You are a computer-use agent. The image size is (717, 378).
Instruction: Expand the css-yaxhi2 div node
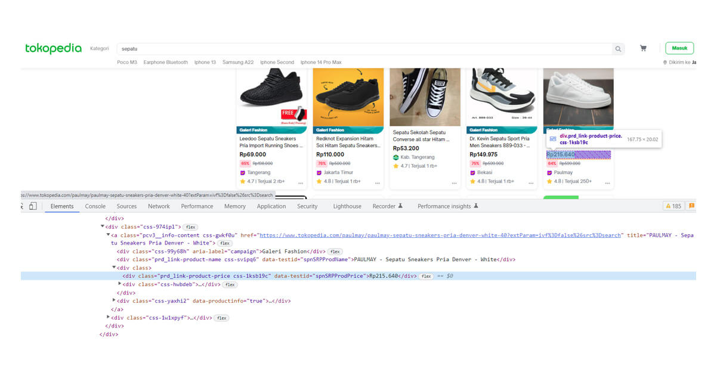point(114,300)
